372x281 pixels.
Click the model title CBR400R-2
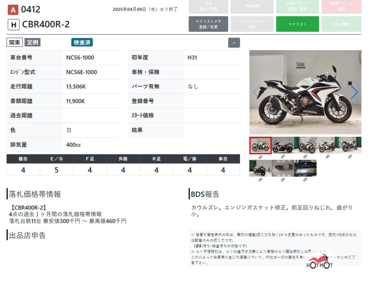[46, 25]
